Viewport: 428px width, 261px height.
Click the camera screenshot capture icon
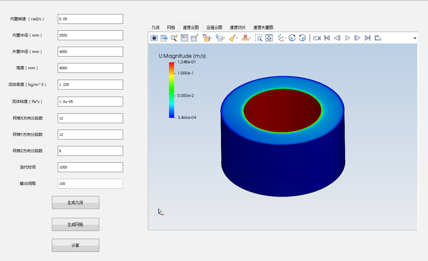pos(154,38)
